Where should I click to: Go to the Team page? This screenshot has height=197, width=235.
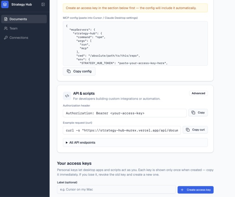pos(24,29)
